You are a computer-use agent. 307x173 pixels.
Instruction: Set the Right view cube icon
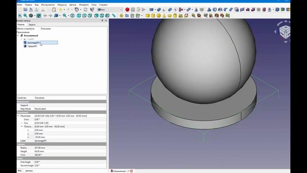click(90, 16)
